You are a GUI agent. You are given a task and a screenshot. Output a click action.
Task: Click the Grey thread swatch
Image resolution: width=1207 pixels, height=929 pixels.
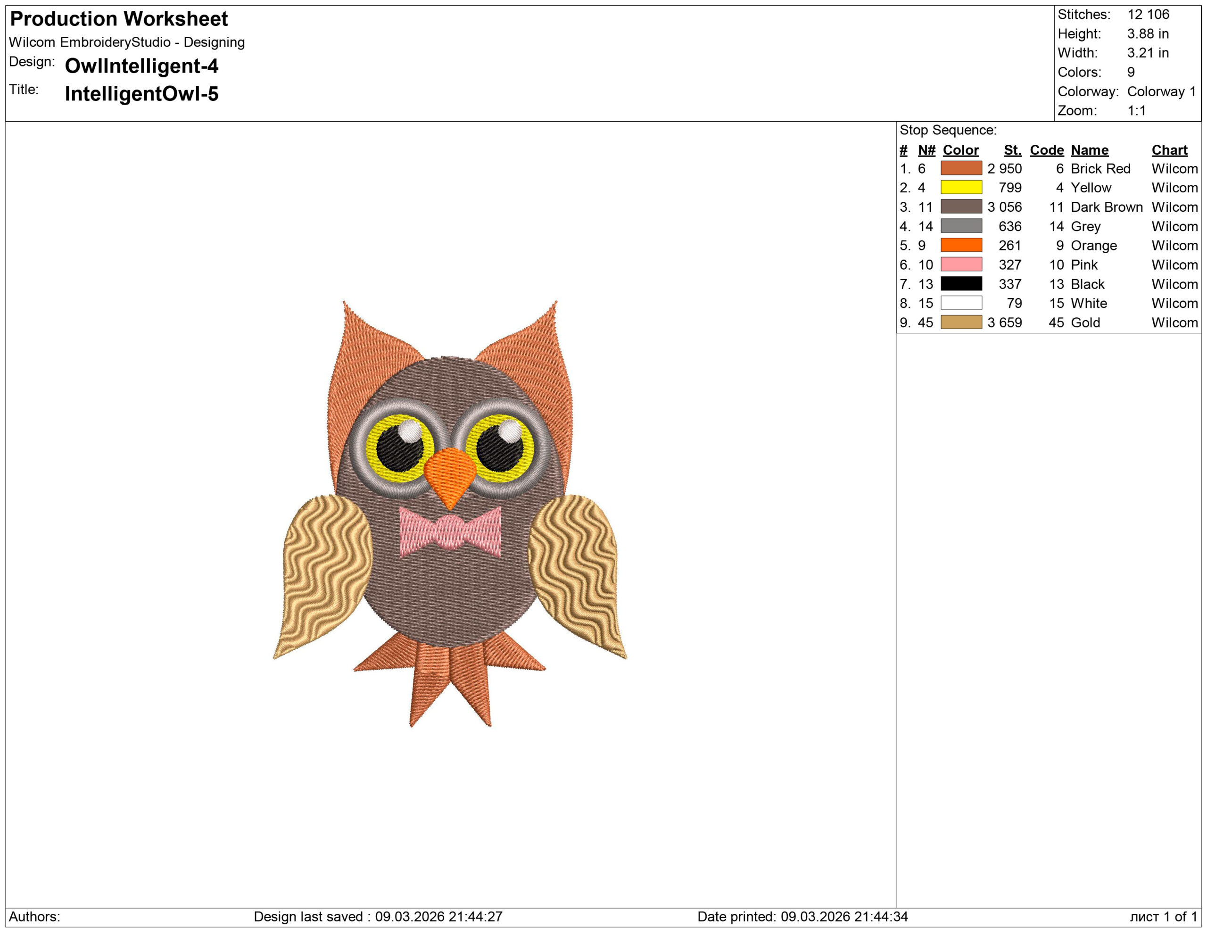pyautogui.click(x=961, y=226)
